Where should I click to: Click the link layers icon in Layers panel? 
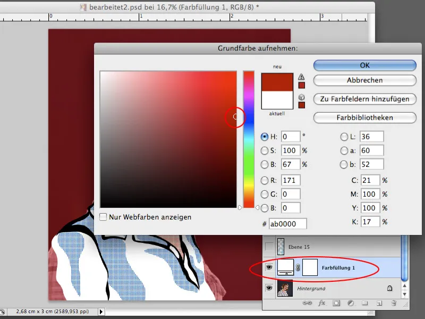tap(307, 303)
